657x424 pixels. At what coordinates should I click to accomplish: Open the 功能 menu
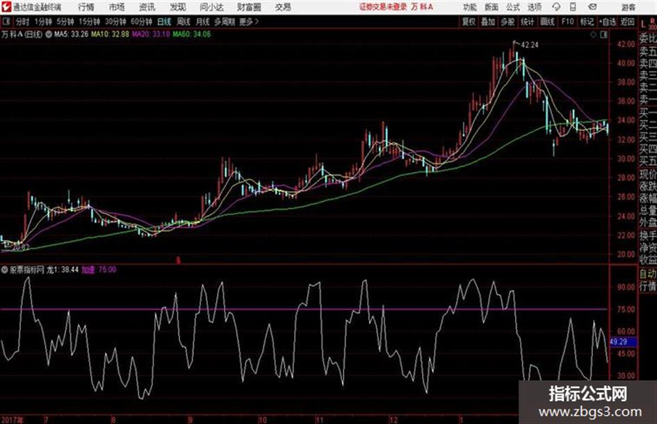(470, 7)
